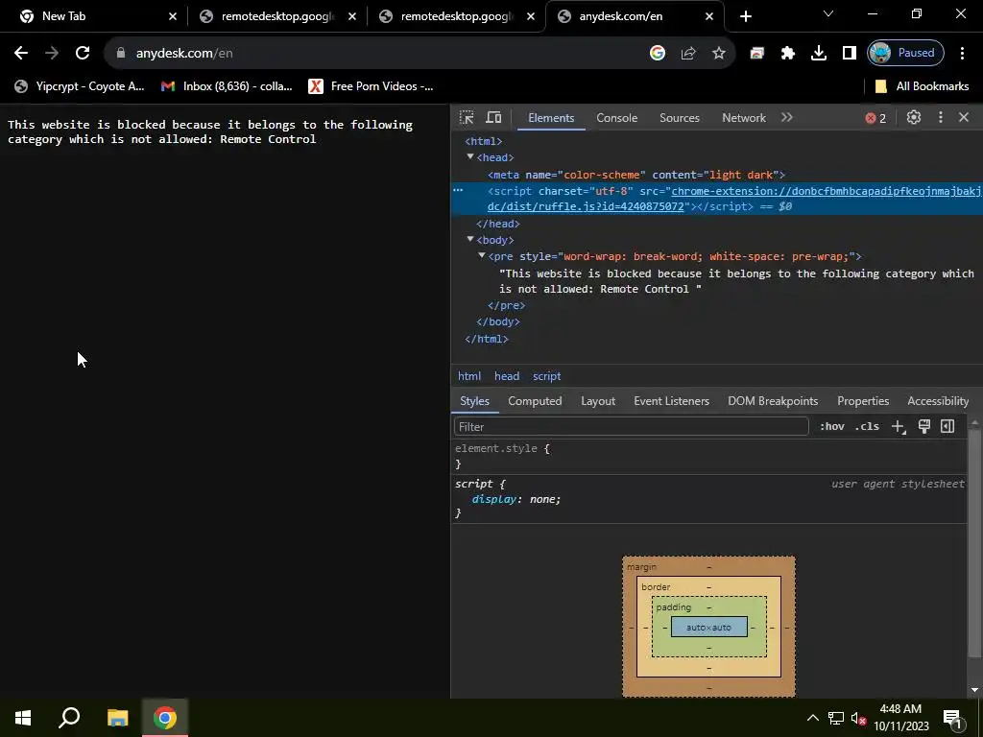Open the tab search dropdown chevron
The image size is (983, 737).
pos(828,13)
